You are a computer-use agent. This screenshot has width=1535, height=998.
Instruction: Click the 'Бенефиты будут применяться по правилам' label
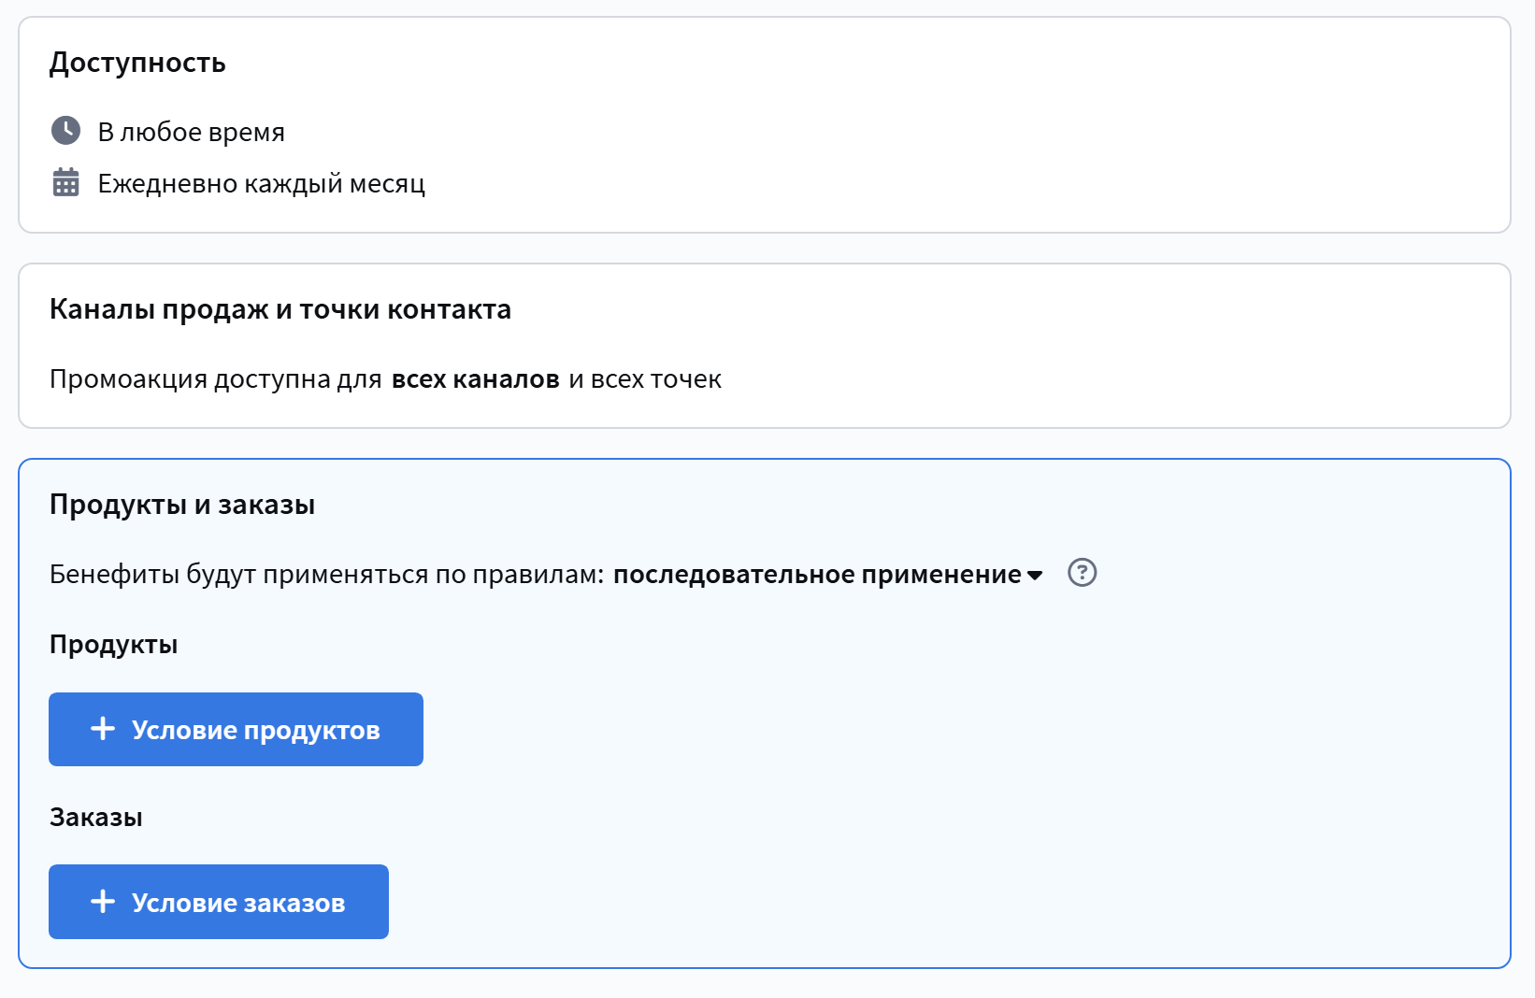click(326, 574)
